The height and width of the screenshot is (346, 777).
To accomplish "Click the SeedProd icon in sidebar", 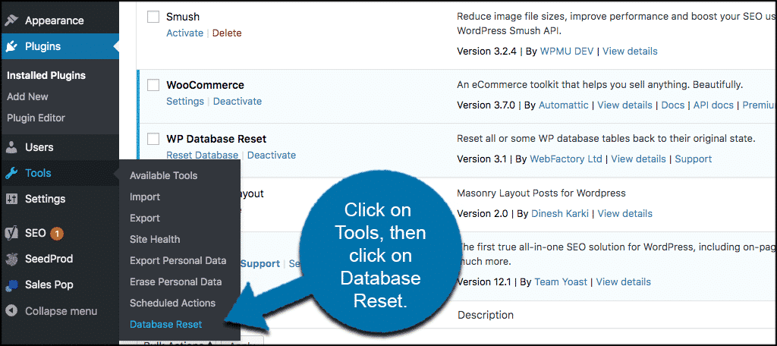I will pyautogui.click(x=11, y=259).
